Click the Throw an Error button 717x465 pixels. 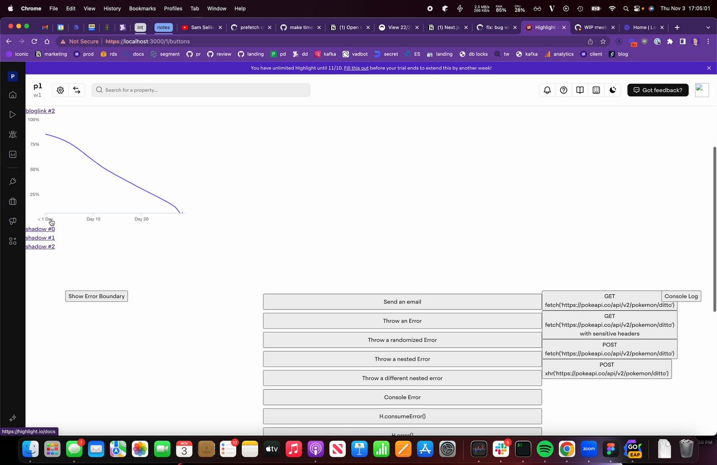pos(402,321)
